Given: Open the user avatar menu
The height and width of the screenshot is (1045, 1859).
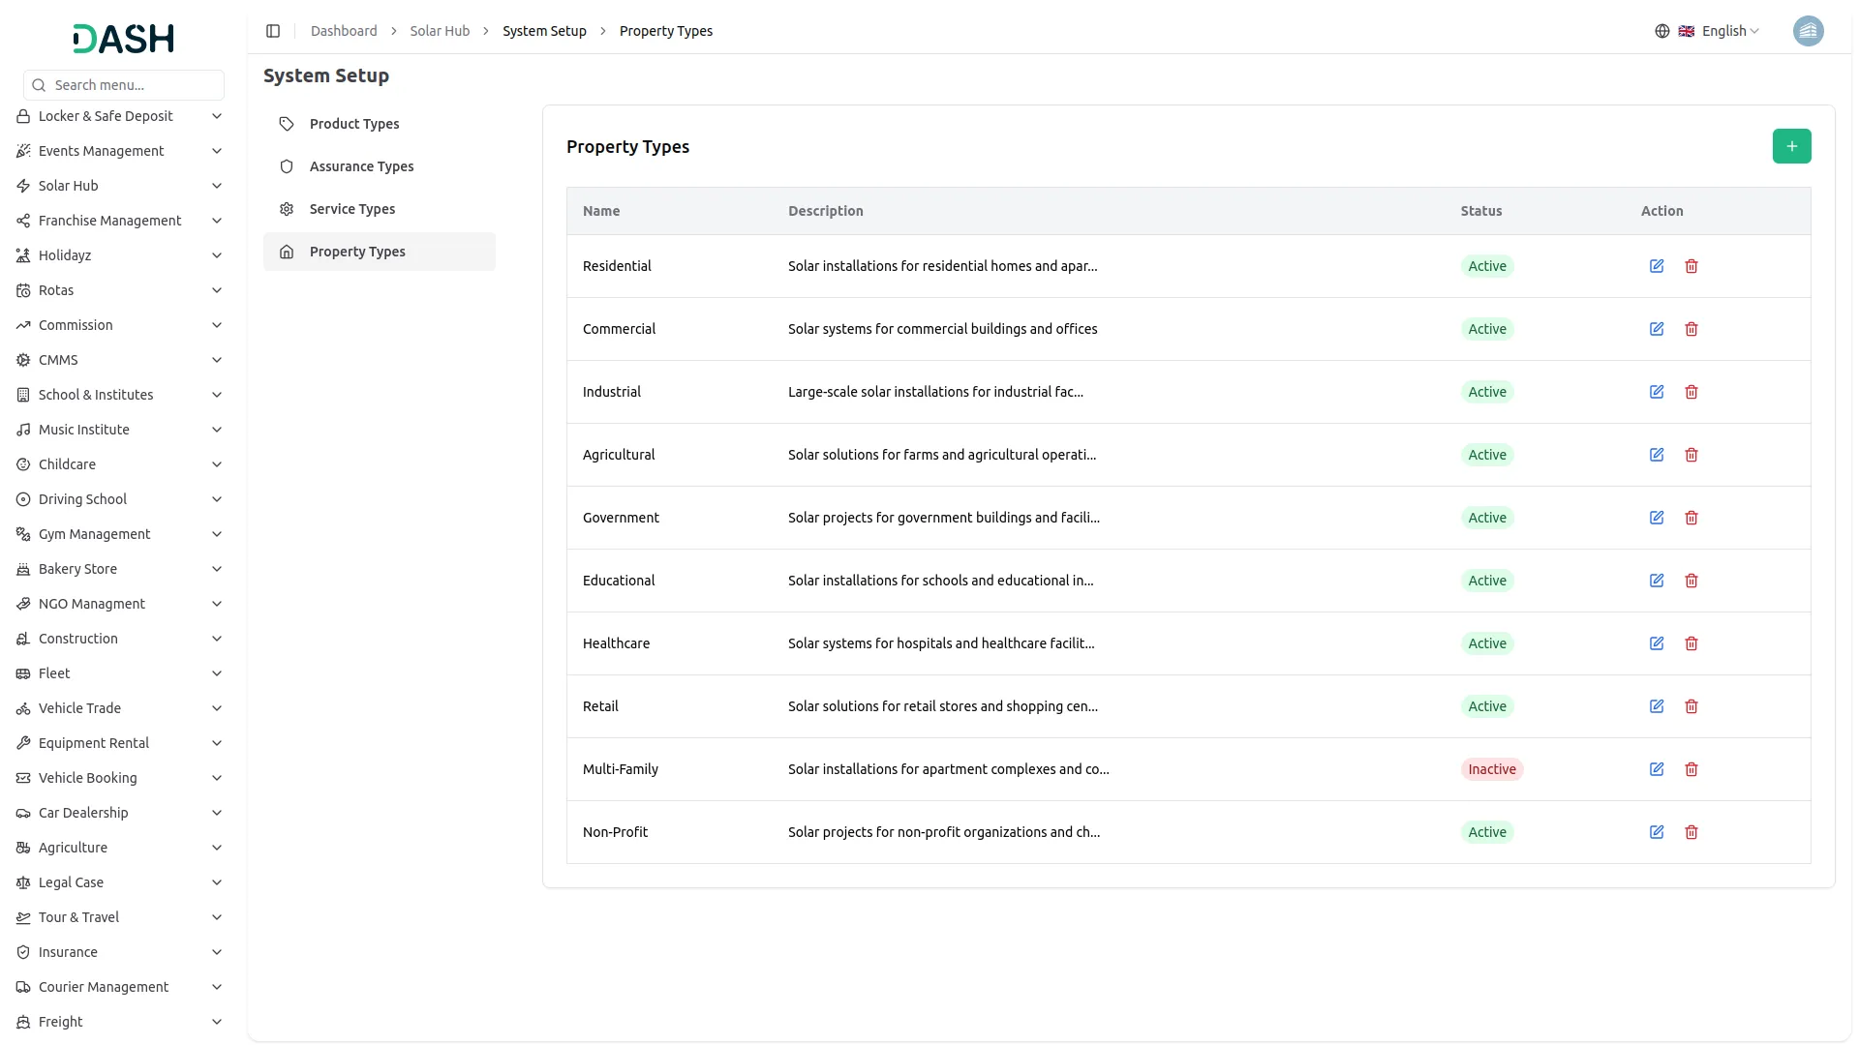Looking at the screenshot, I should (x=1808, y=31).
